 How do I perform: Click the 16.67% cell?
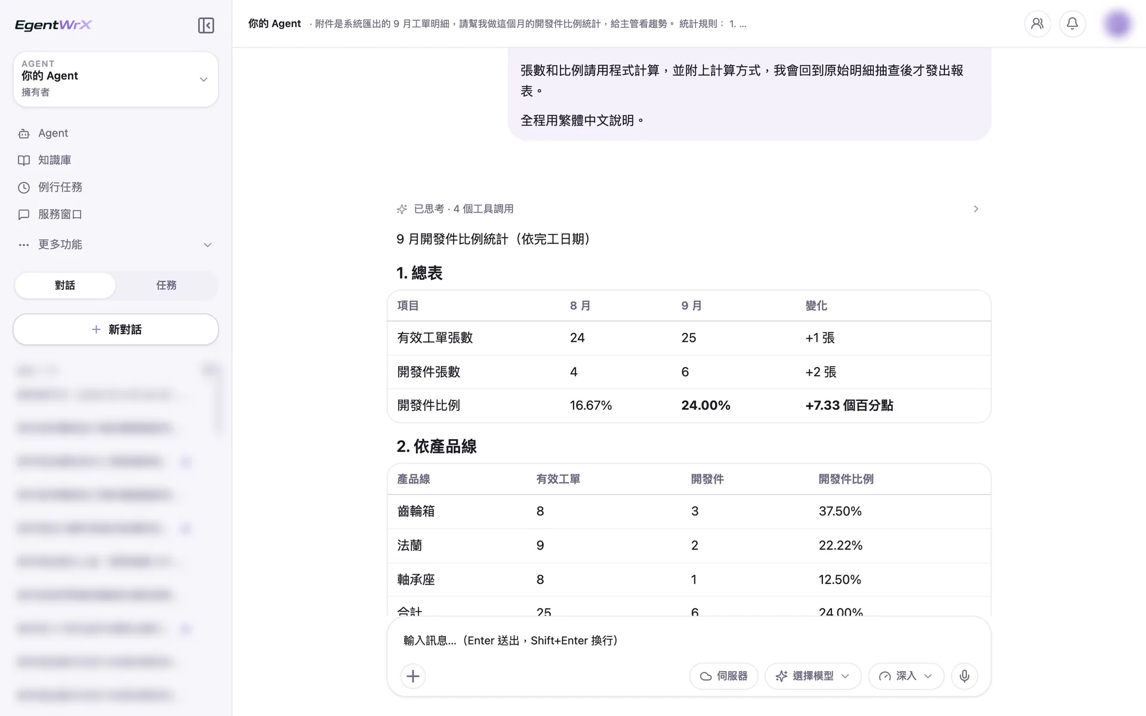[591, 406]
